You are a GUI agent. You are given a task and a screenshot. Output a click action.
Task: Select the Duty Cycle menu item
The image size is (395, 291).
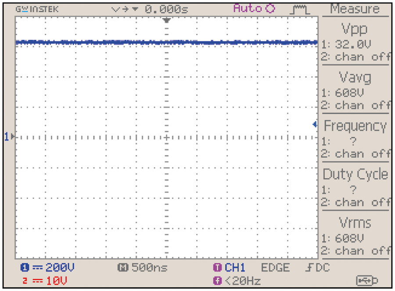(355, 175)
